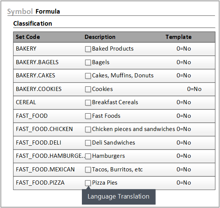Image resolution: width=220 pixels, height=208 pixels.
Task: Toggle the Breakfast Cereals checkbox
Action: tap(88, 103)
